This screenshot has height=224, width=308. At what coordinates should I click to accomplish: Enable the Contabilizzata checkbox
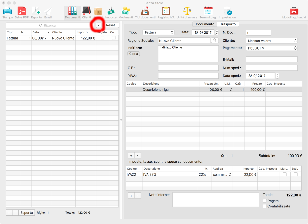[x=265, y=206]
